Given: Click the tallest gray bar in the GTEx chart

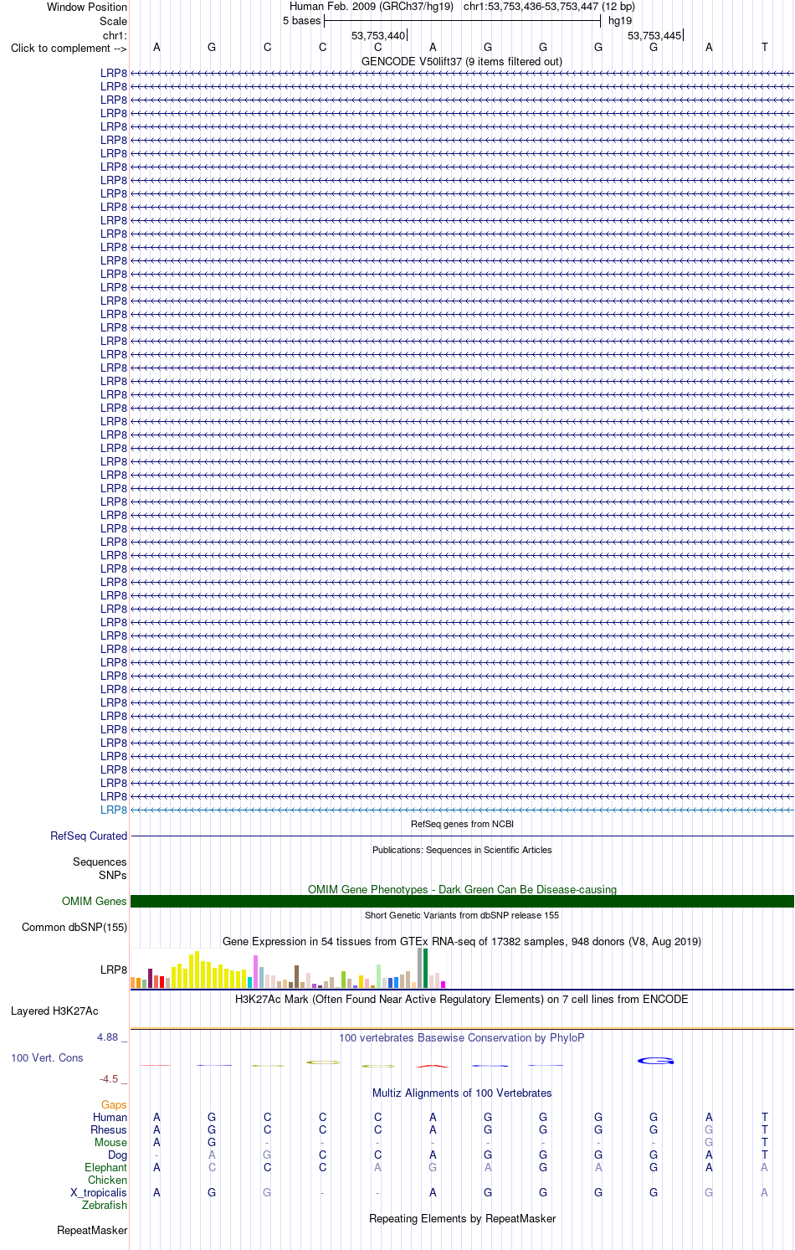Looking at the screenshot, I should pyautogui.click(x=420, y=968).
